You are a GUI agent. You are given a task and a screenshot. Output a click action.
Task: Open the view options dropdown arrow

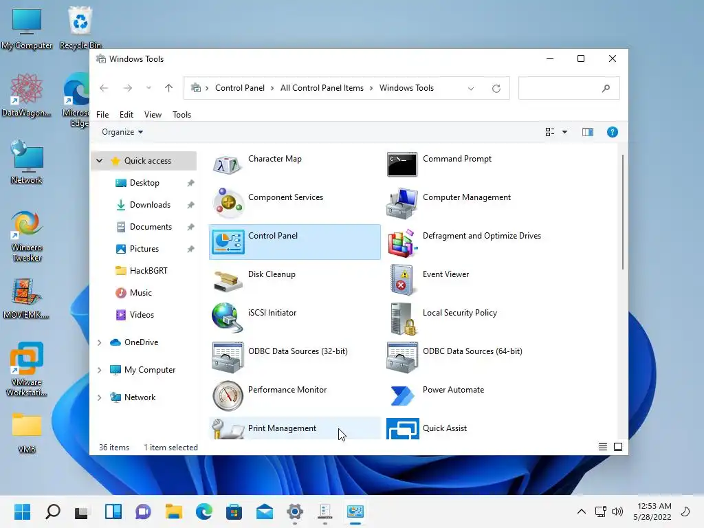click(x=565, y=132)
